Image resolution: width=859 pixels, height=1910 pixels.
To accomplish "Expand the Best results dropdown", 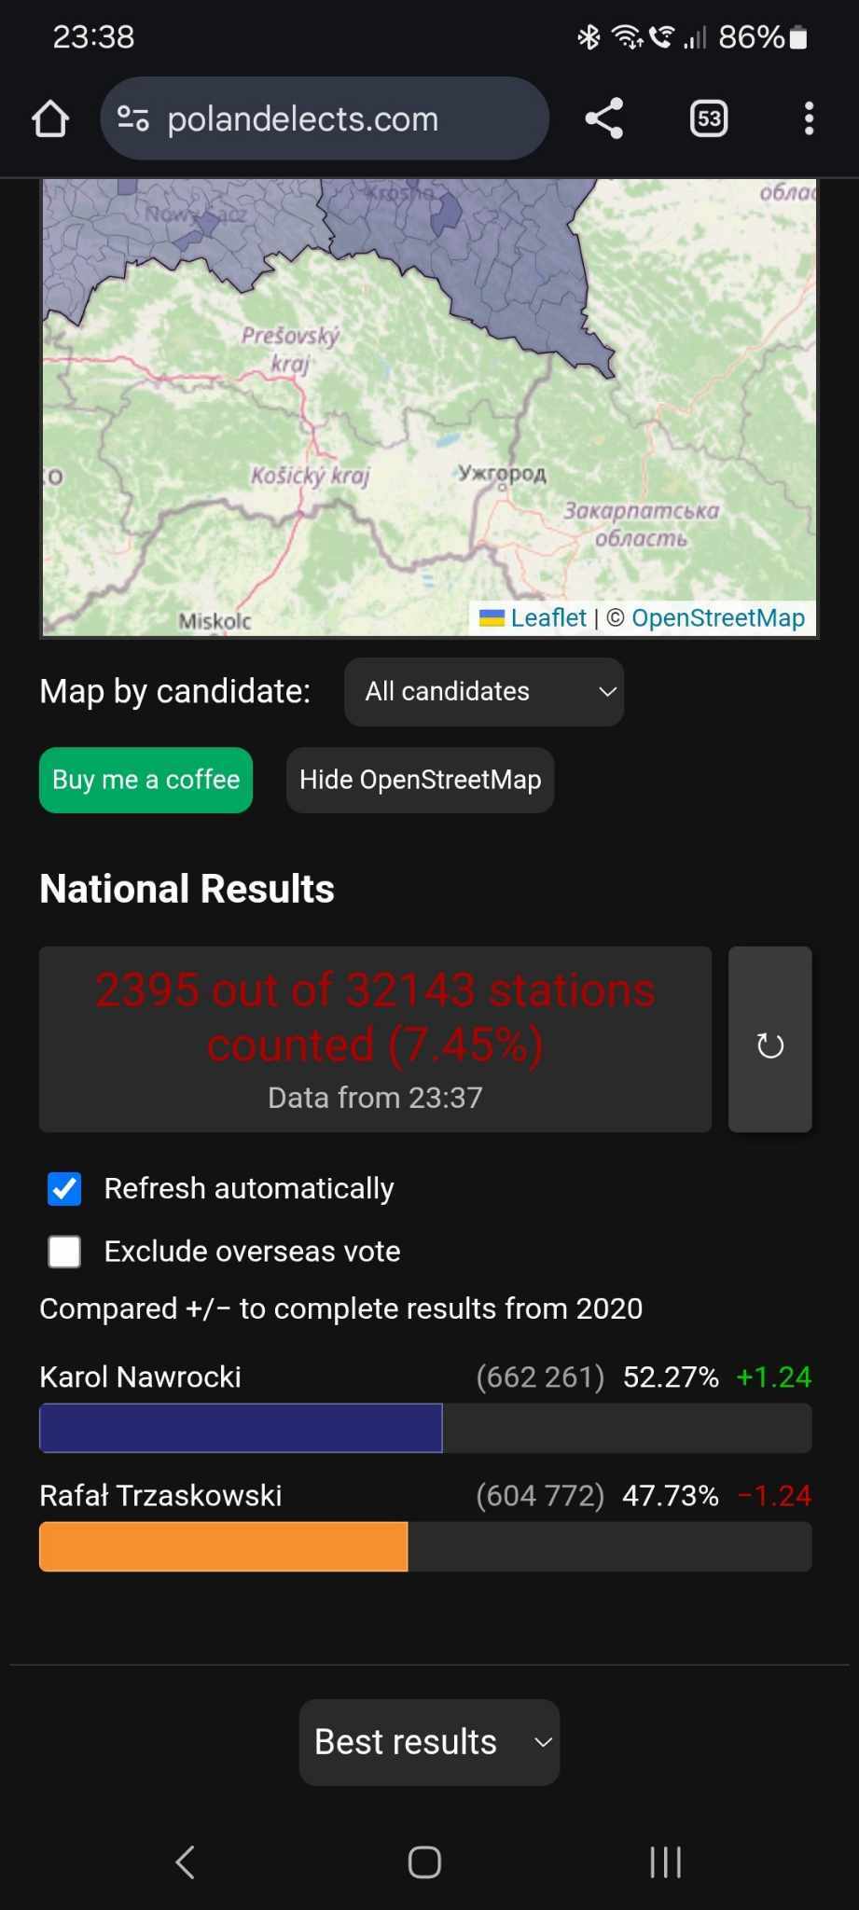I will tap(429, 1742).
